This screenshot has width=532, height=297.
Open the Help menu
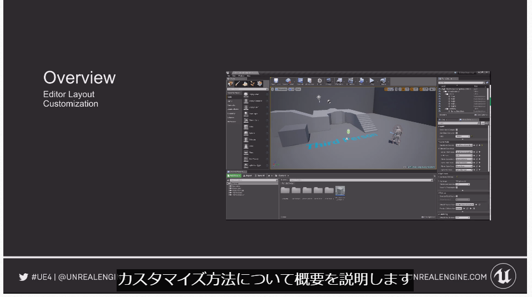[x=248, y=75]
